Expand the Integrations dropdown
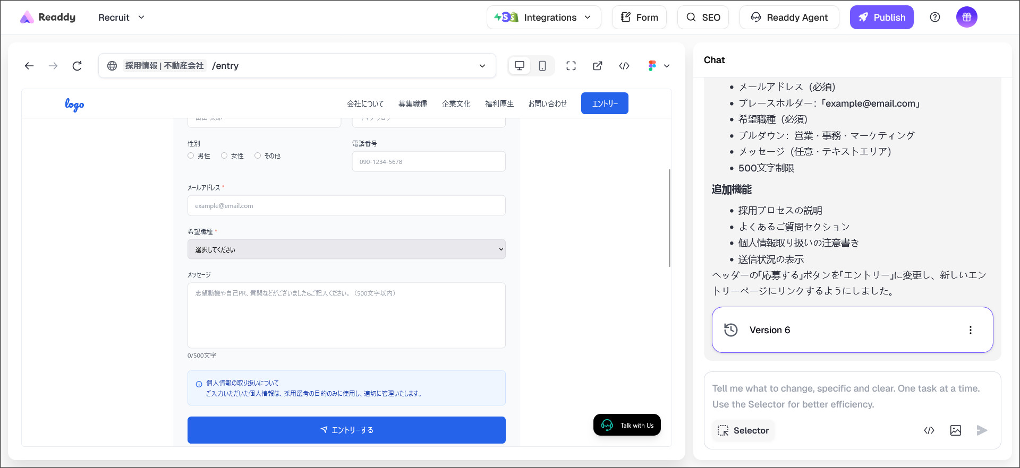Screen dimensions: 1020x468 pos(544,17)
